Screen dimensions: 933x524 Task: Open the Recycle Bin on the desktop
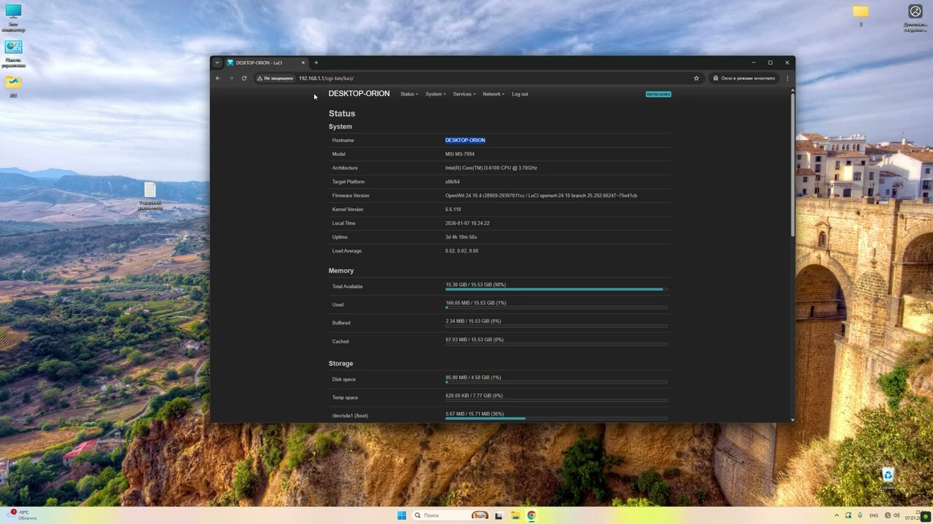coord(887,479)
